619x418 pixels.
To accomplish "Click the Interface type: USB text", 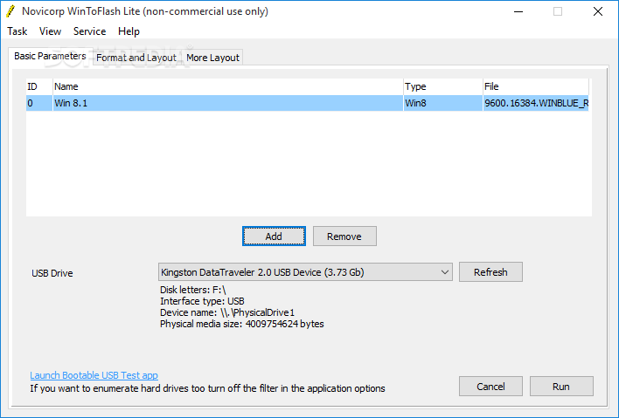I will point(202,301).
